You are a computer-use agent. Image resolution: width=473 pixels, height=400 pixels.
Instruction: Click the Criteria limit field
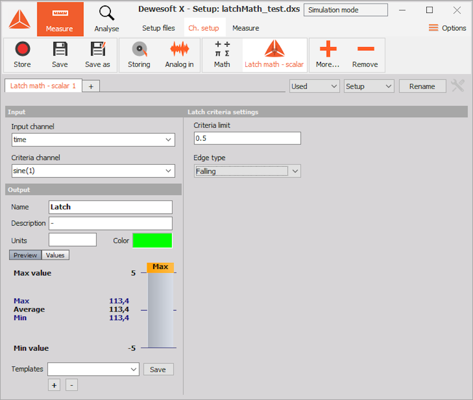(247, 138)
